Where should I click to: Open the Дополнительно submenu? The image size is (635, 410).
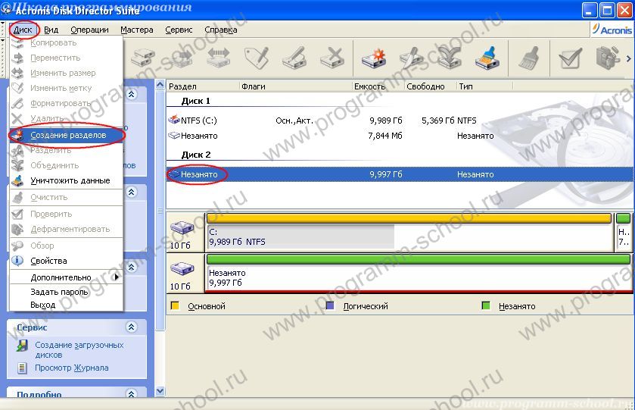pos(61,277)
